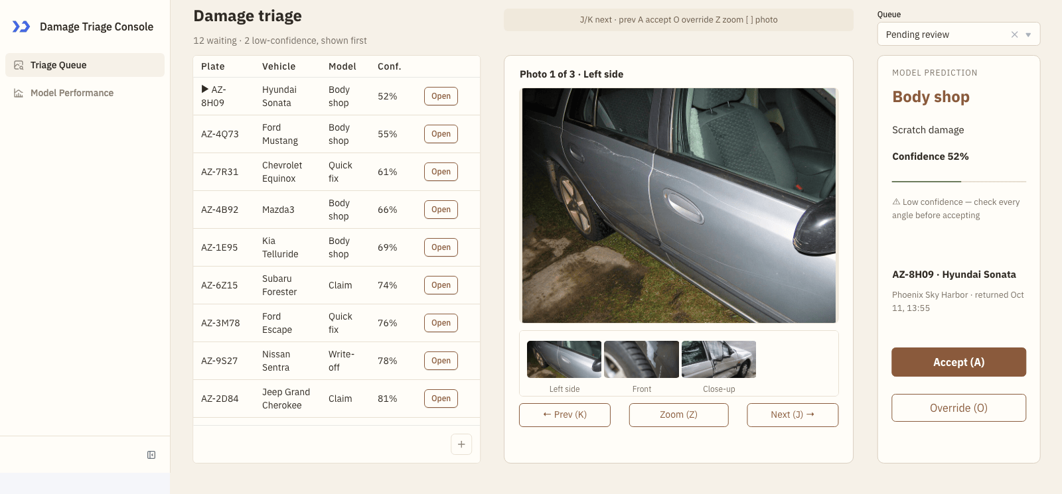Click plate AZ-2D84 in the table
This screenshot has height=494, width=1062.
click(220, 399)
